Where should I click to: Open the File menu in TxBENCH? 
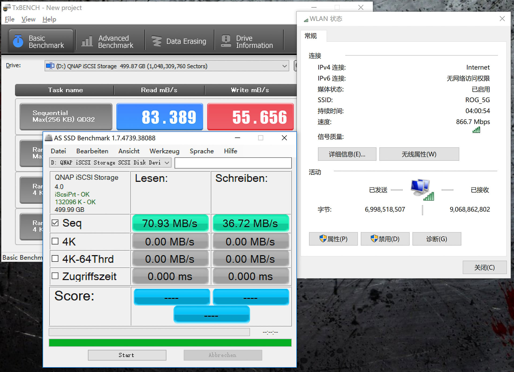(10, 19)
